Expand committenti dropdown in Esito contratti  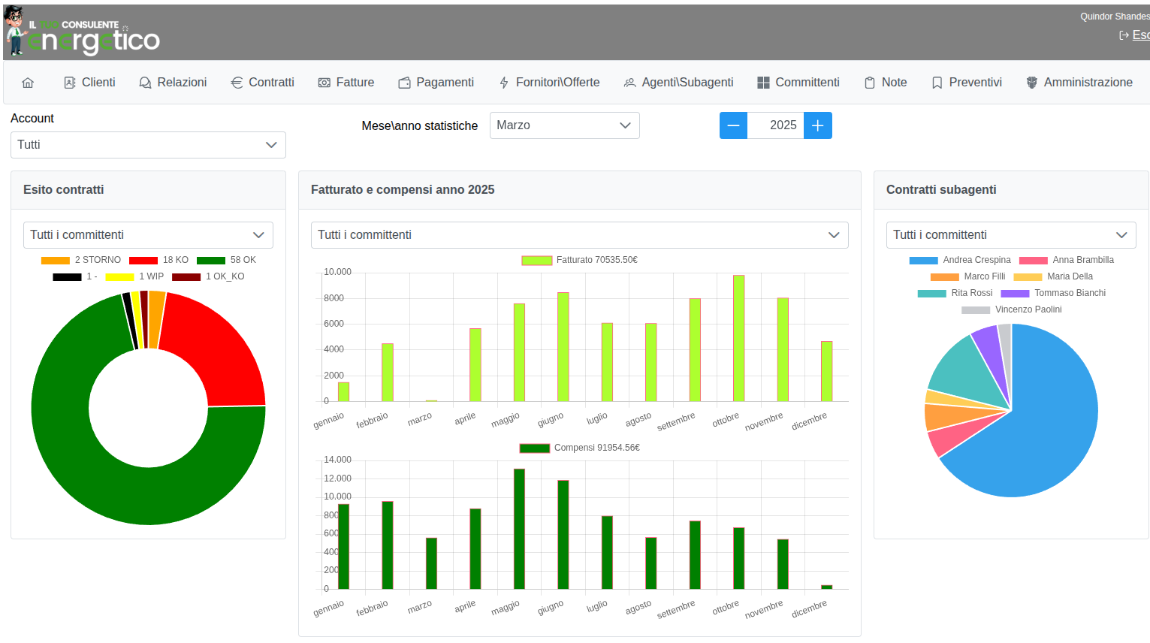tap(148, 235)
